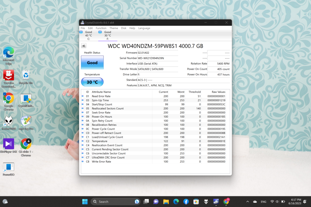
Task: Select the Load/Unload Cycle Count row
Action: (154, 137)
